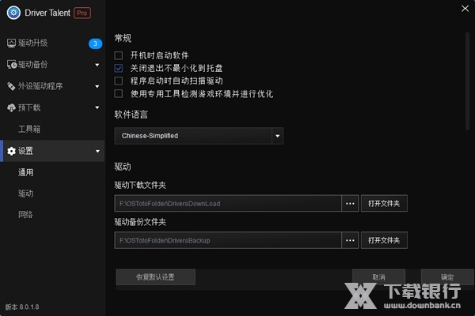The width and height of the screenshot is (475, 316).
Task: Click the 驱动下载文件夹 label
Action: coord(140,185)
